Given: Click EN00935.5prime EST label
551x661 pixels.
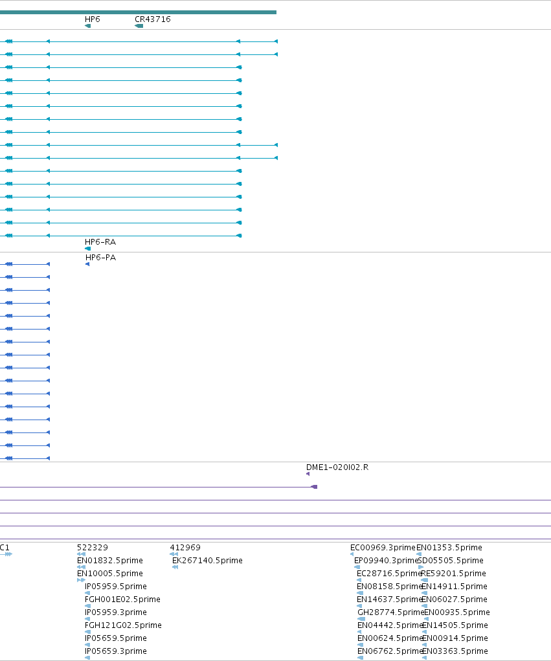Looking at the screenshot, I should click(457, 612).
